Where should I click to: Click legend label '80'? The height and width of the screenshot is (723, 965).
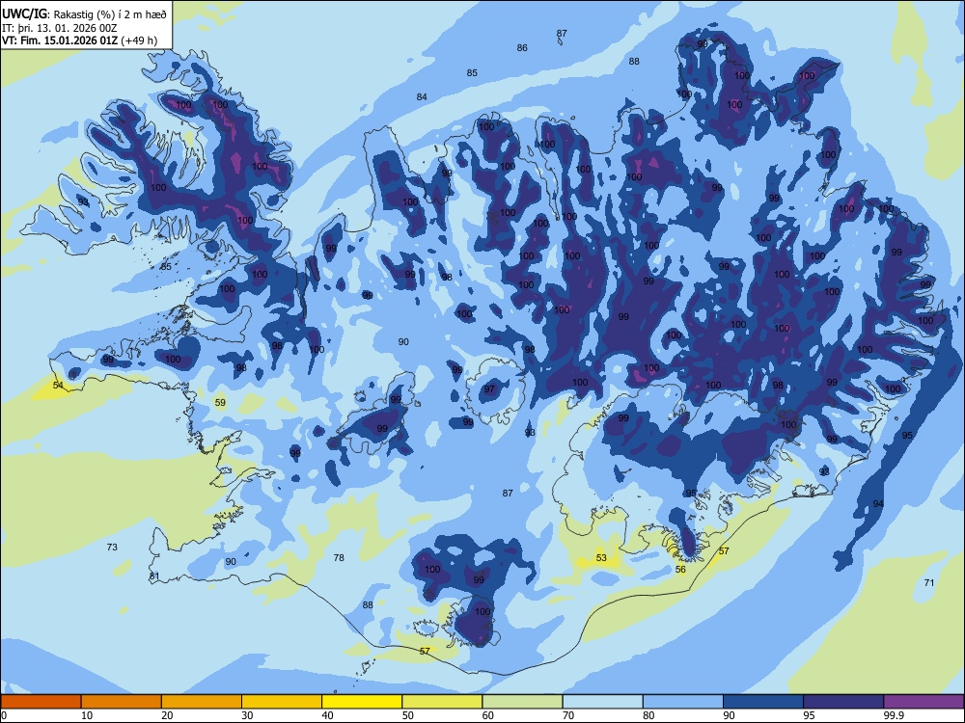pos(648,715)
